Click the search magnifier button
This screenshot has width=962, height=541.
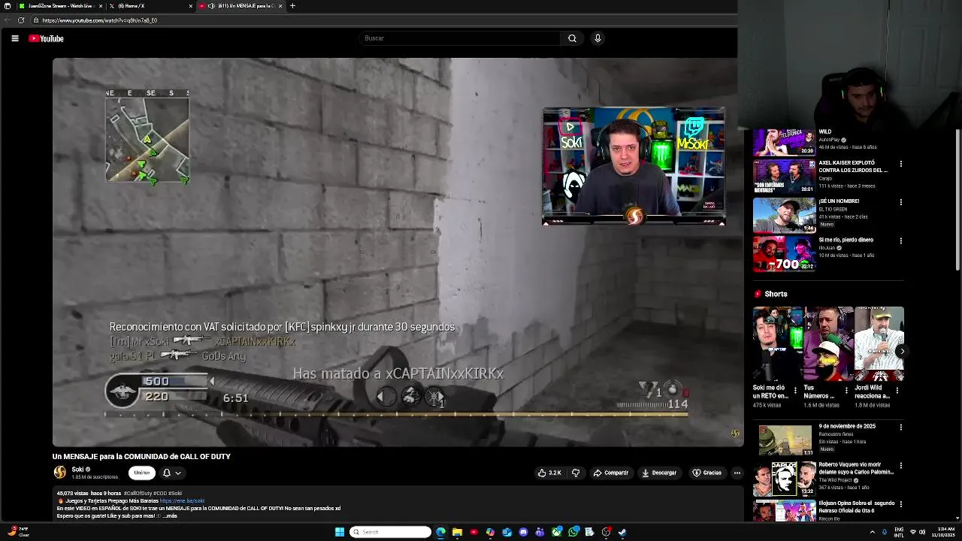[572, 38]
